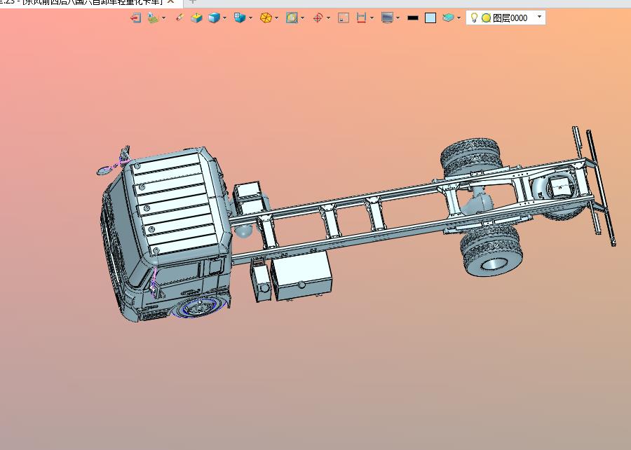631x450 pixels.
Task: Click the exit icon with red arrow
Action: tap(135, 18)
